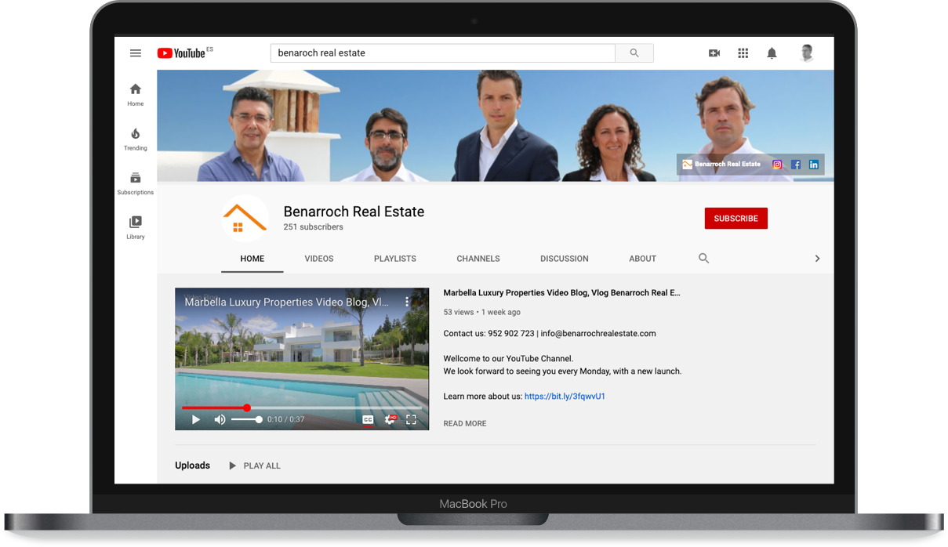Click the search magnifier button
This screenshot has height=547, width=948.
pos(634,53)
